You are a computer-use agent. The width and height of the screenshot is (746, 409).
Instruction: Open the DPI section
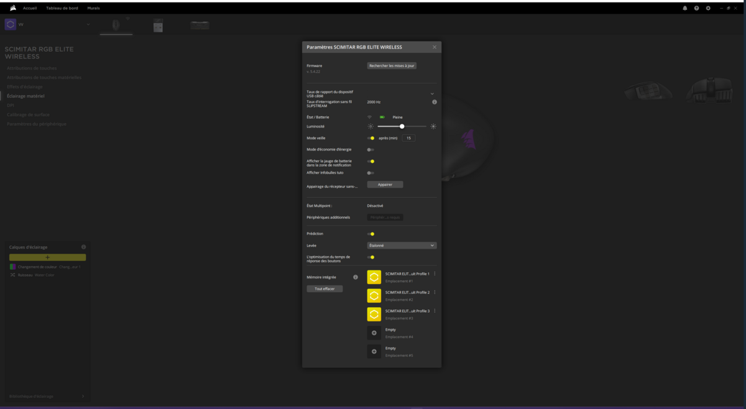pos(10,105)
